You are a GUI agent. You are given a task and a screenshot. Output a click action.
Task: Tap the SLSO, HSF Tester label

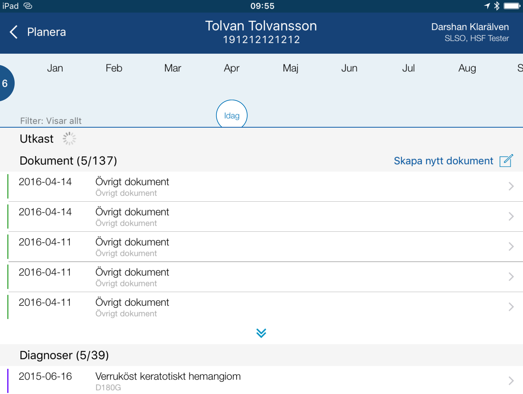477,38
